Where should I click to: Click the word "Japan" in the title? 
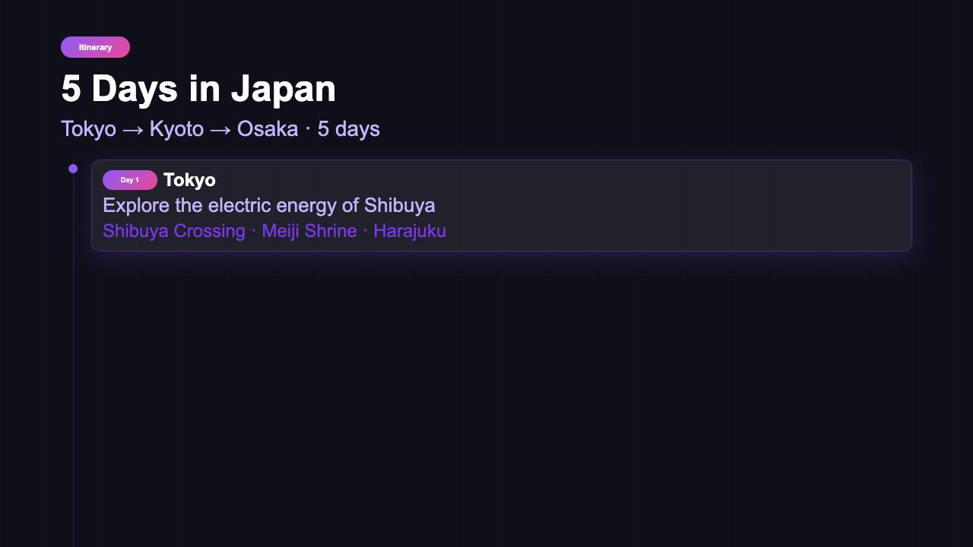point(284,89)
